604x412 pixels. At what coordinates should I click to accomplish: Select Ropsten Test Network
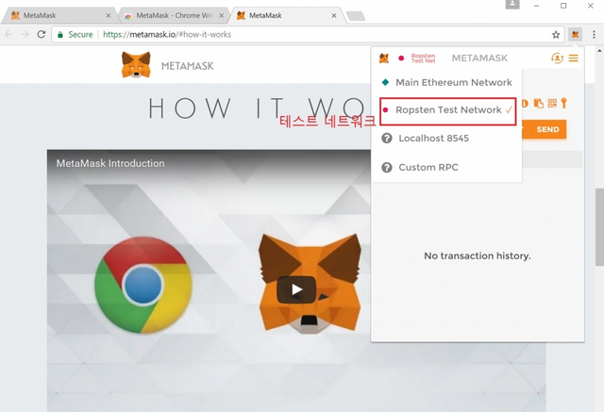448,111
